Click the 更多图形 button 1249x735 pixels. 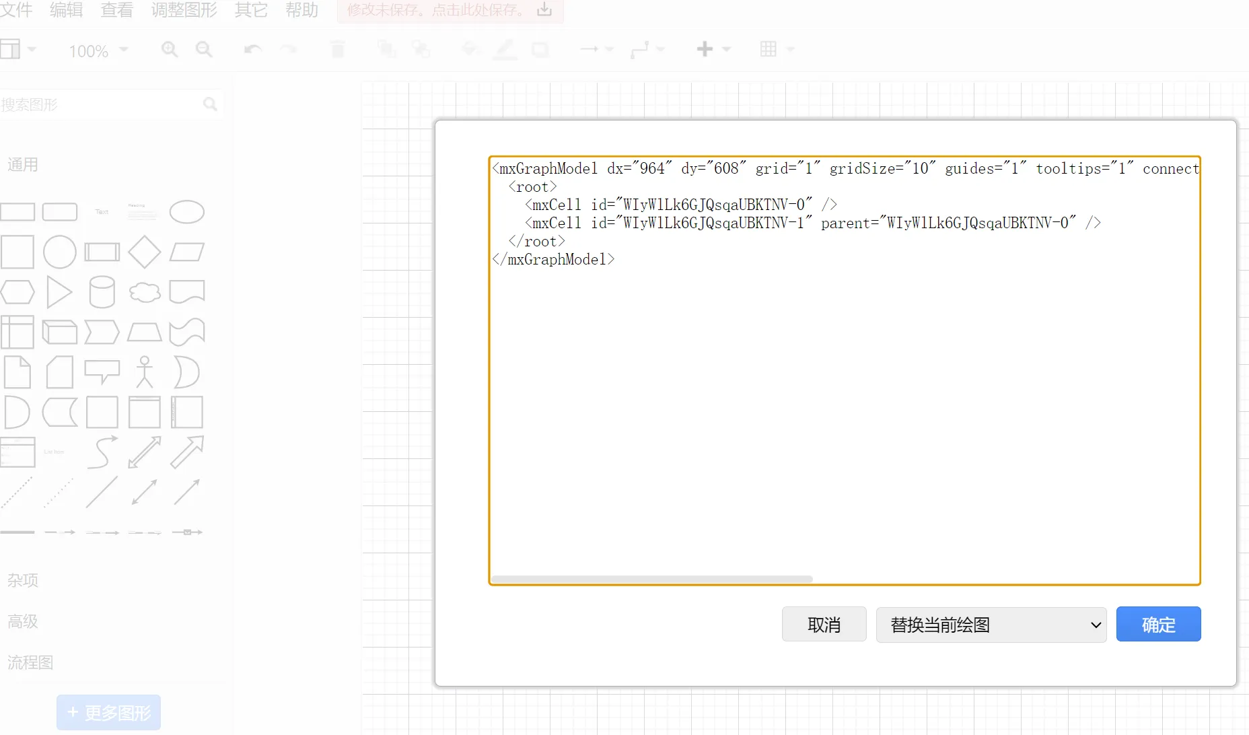click(108, 713)
